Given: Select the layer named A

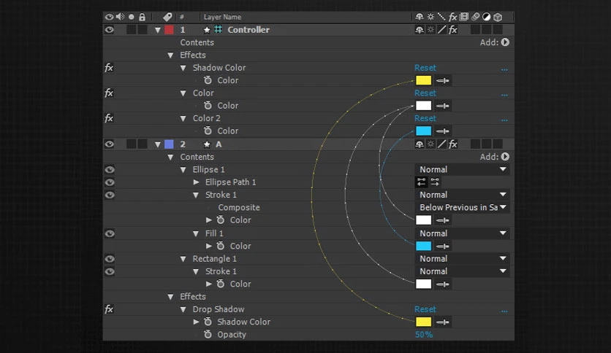Looking at the screenshot, I should [219, 144].
